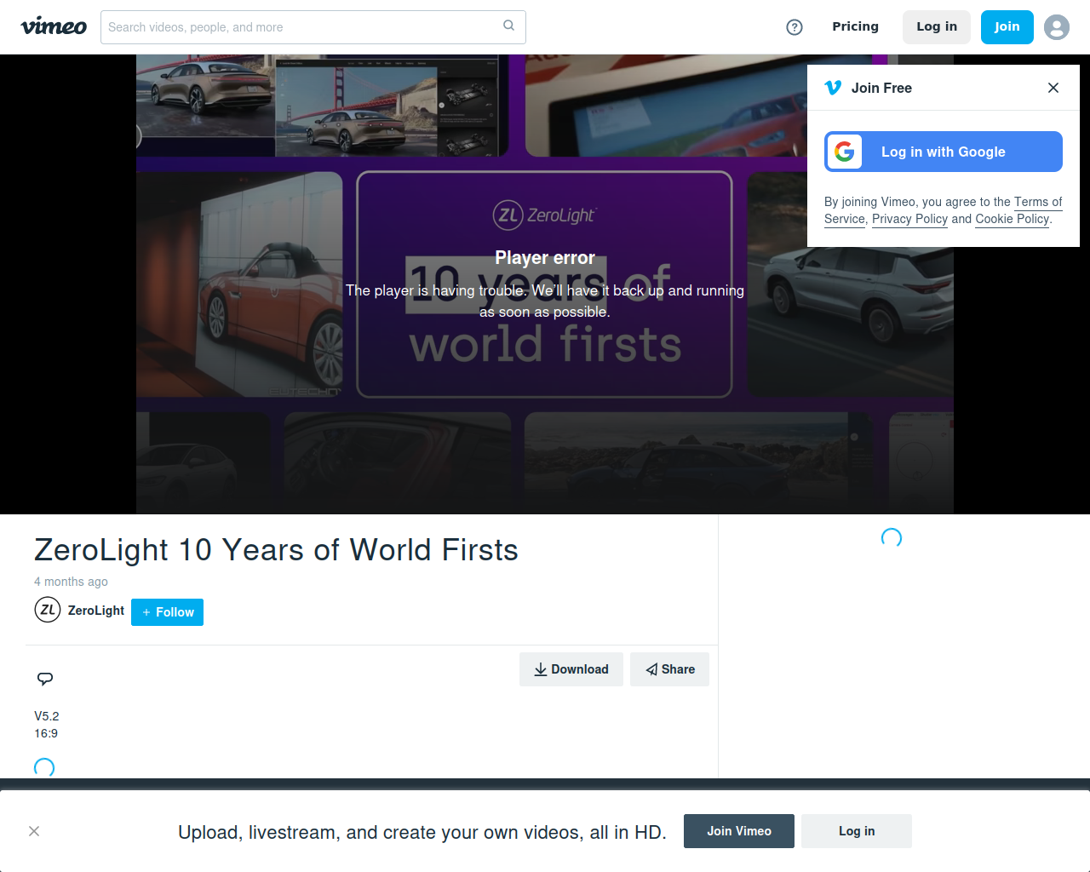Open the ZeroLight channel avatar

click(x=48, y=610)
